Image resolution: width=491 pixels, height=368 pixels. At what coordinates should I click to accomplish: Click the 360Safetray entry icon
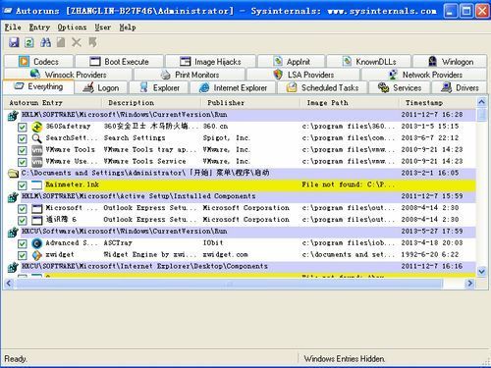click(x=36, y=127)
